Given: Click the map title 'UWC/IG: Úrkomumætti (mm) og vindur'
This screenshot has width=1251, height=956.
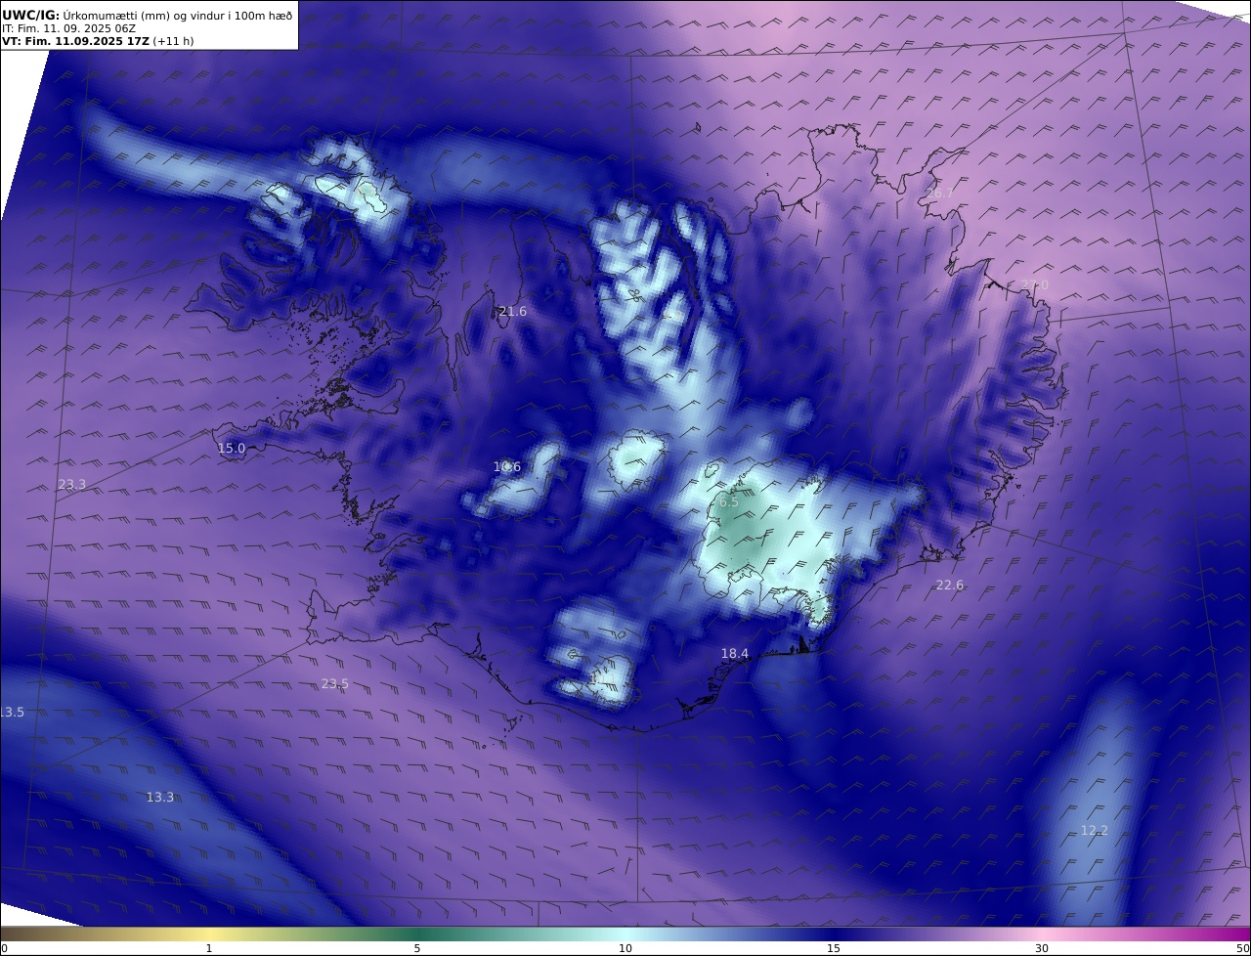Looking at the screenshot, I should tap(147, 15).
